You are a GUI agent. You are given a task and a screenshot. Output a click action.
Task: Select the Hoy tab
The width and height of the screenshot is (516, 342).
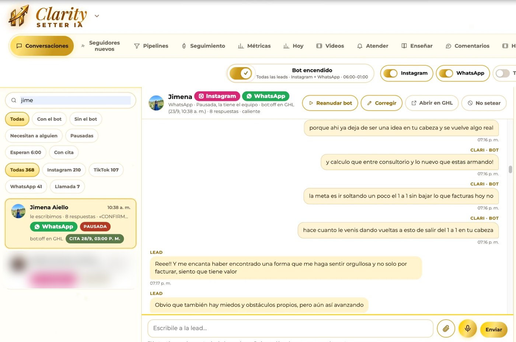point(293,46)
